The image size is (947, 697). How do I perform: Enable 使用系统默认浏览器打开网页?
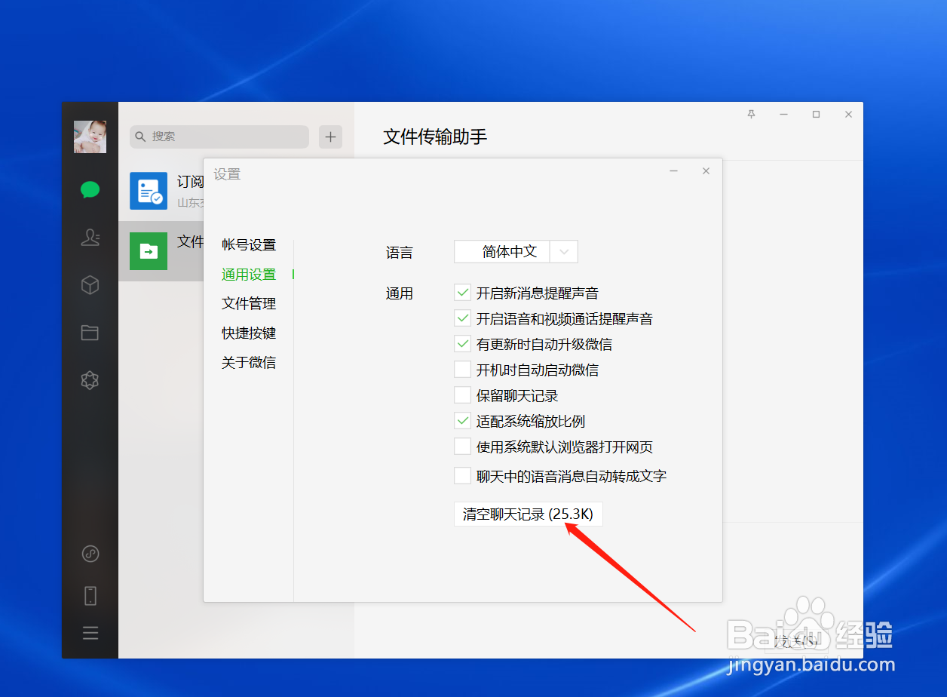pyautogui.click(x=462, y=447)
